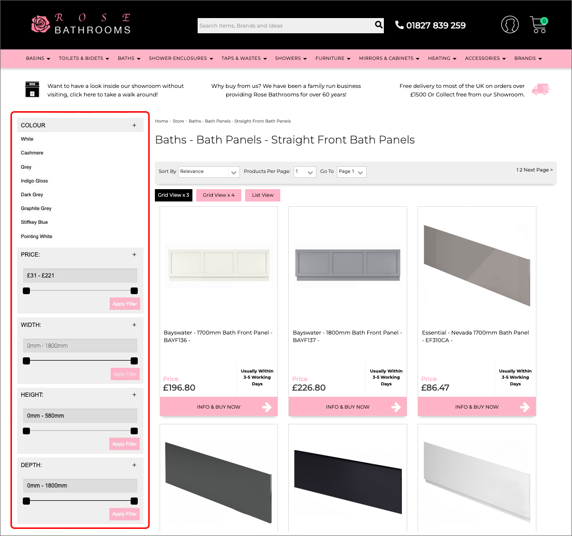Switch to List View
The image size is (572, 536).
pos(262,195)
